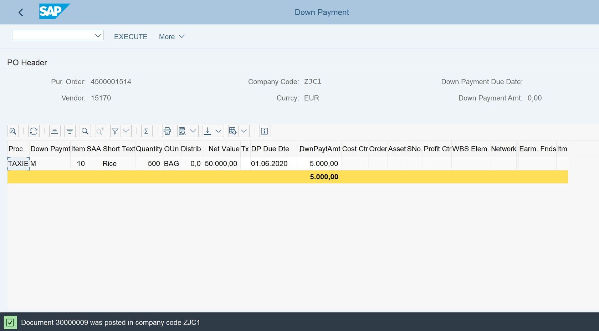This screenshot has width=599, height=331.
Task: Select the DP Due Dte column header
Action: (x=273, y=149)
